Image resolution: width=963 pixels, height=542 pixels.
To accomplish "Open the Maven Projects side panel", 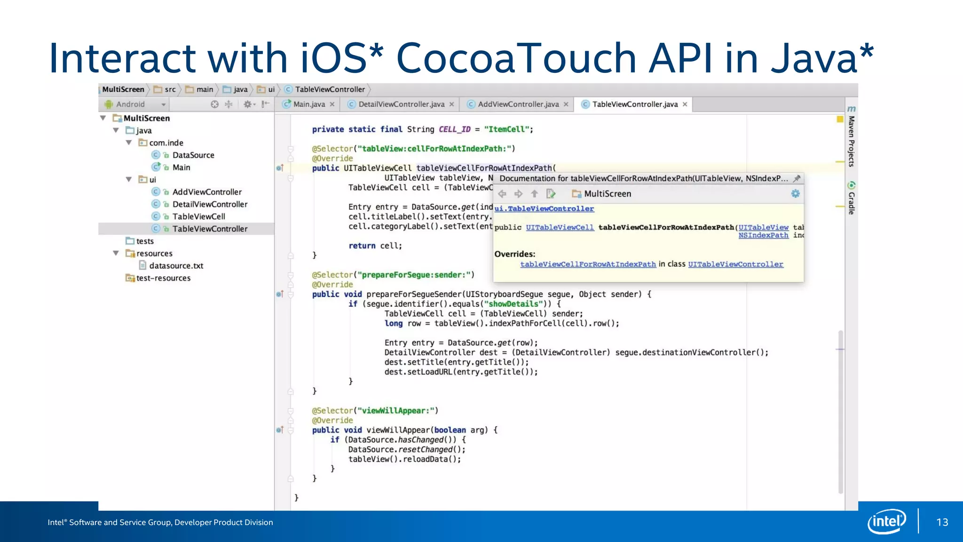I will coord(851,136).
